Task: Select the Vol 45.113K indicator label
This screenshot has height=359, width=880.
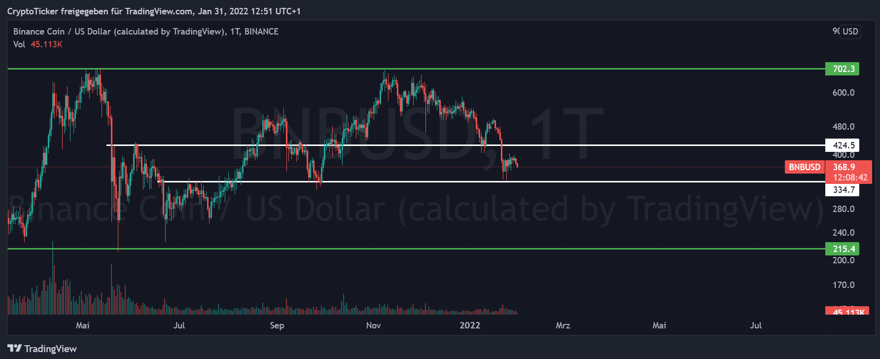Action: 37,44
